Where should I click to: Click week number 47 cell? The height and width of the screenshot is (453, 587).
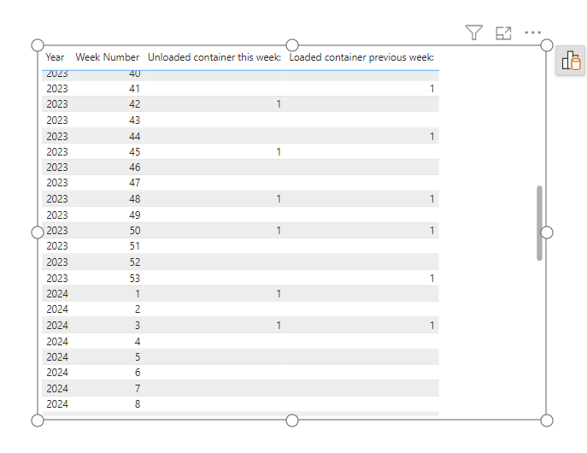pyautogui.click(x=134, y=183)
